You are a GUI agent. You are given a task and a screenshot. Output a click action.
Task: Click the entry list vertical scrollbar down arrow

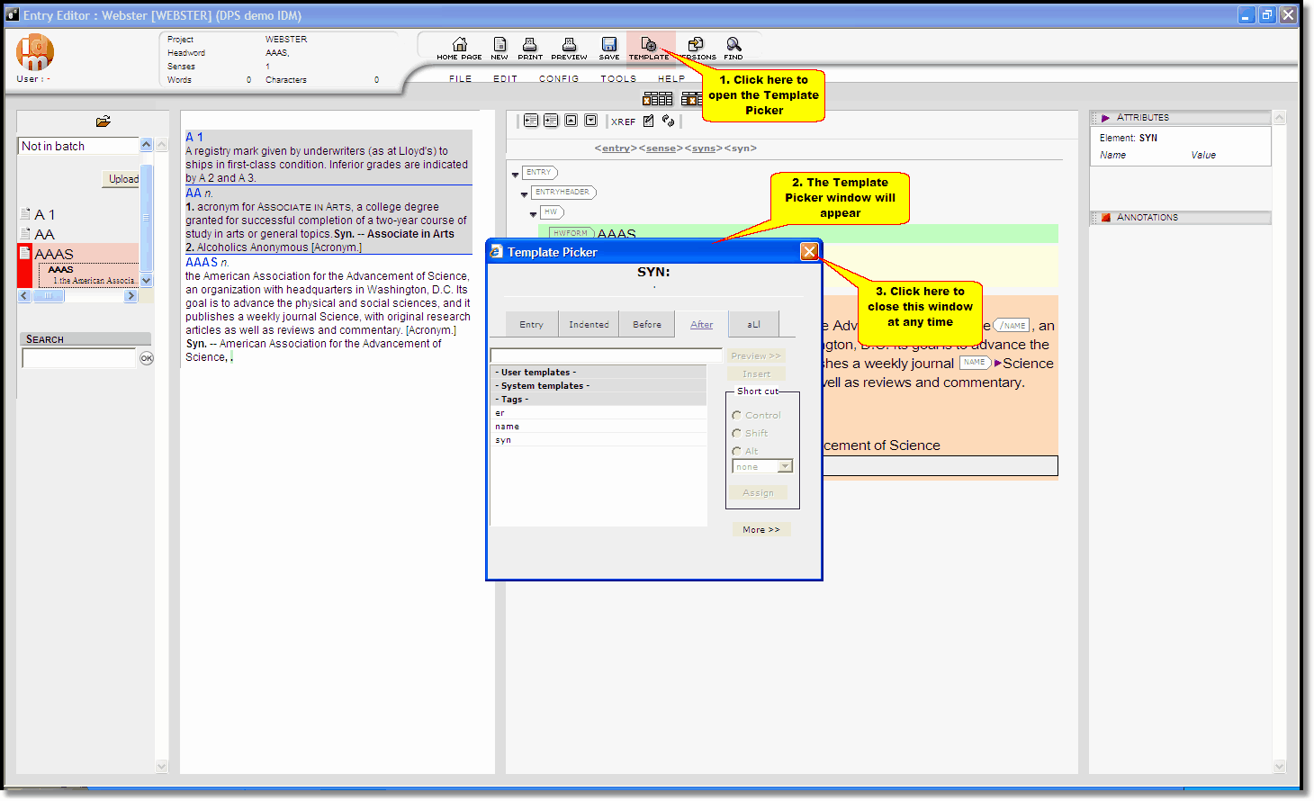coord(147,281)
